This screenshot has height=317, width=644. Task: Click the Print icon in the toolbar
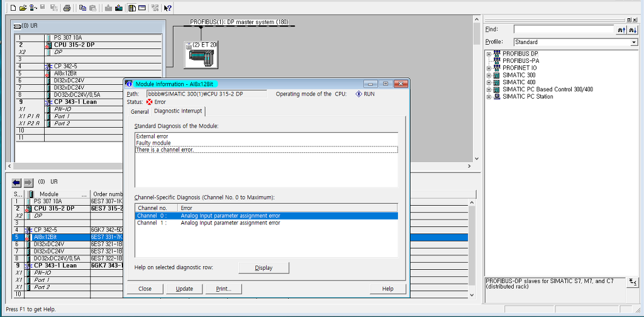(x=67, y=8)
